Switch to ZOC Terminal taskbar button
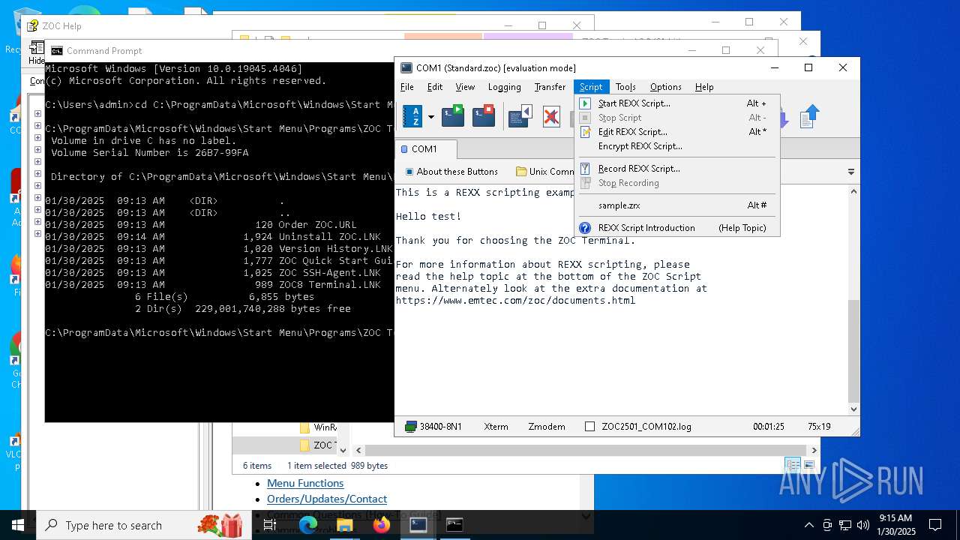This screenshot has height=540, width=960. [x=418, y=525]
